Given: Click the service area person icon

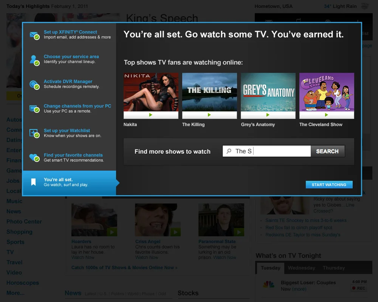Looking at the screenshot, I should [x=34, y=60].
